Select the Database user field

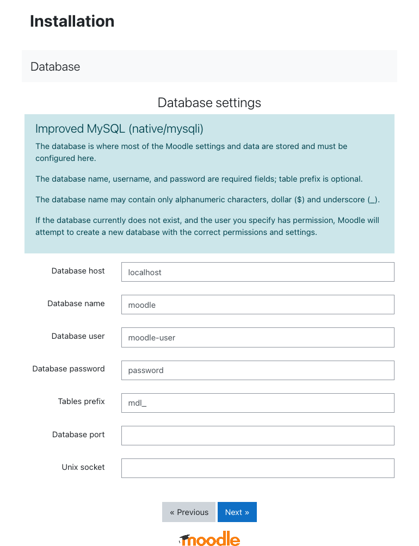pos(257,337)
